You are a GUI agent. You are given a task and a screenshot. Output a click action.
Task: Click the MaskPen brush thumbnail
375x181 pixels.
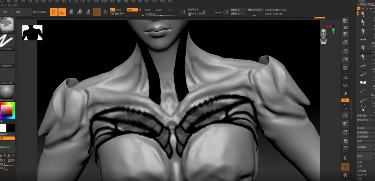[x=7, y=24]
